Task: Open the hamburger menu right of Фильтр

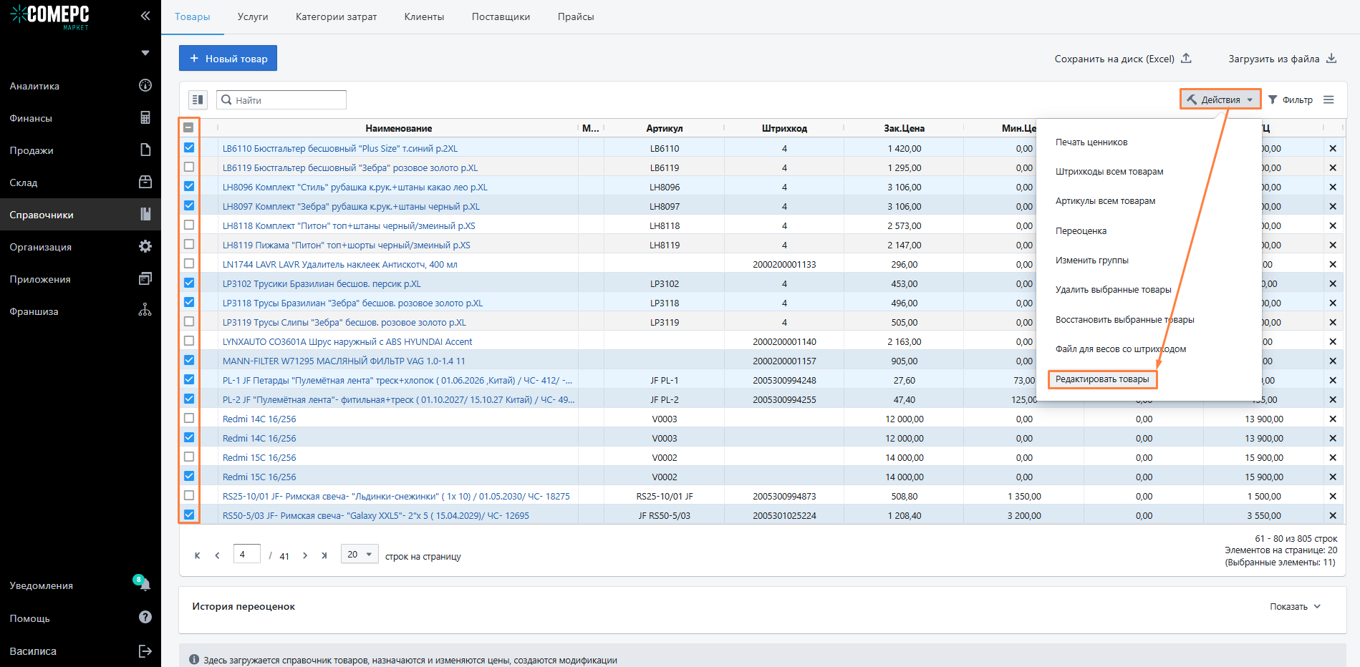Action: point(1328,100)
